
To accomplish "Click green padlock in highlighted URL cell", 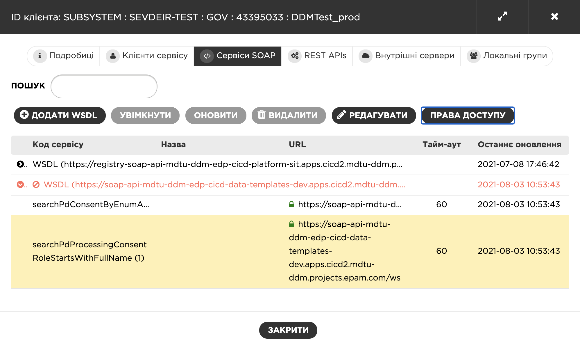I will [291, 224].
